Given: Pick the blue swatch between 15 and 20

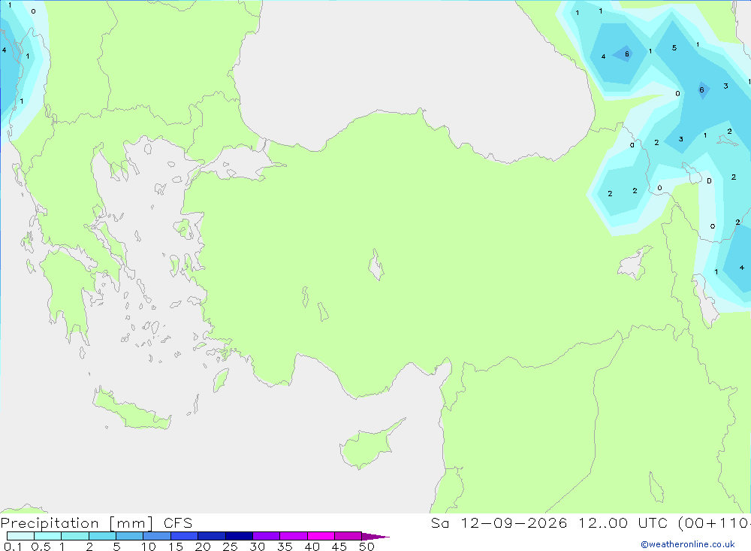Looking at the screenshot, I should coord(185,536).
